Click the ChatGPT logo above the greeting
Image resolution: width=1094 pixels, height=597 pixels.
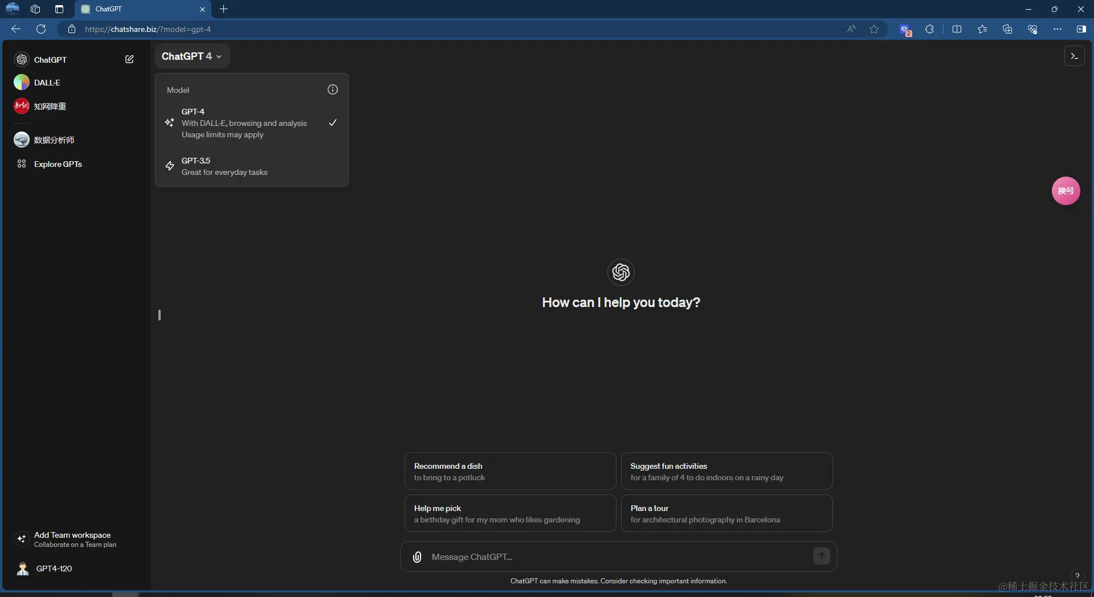621,272
